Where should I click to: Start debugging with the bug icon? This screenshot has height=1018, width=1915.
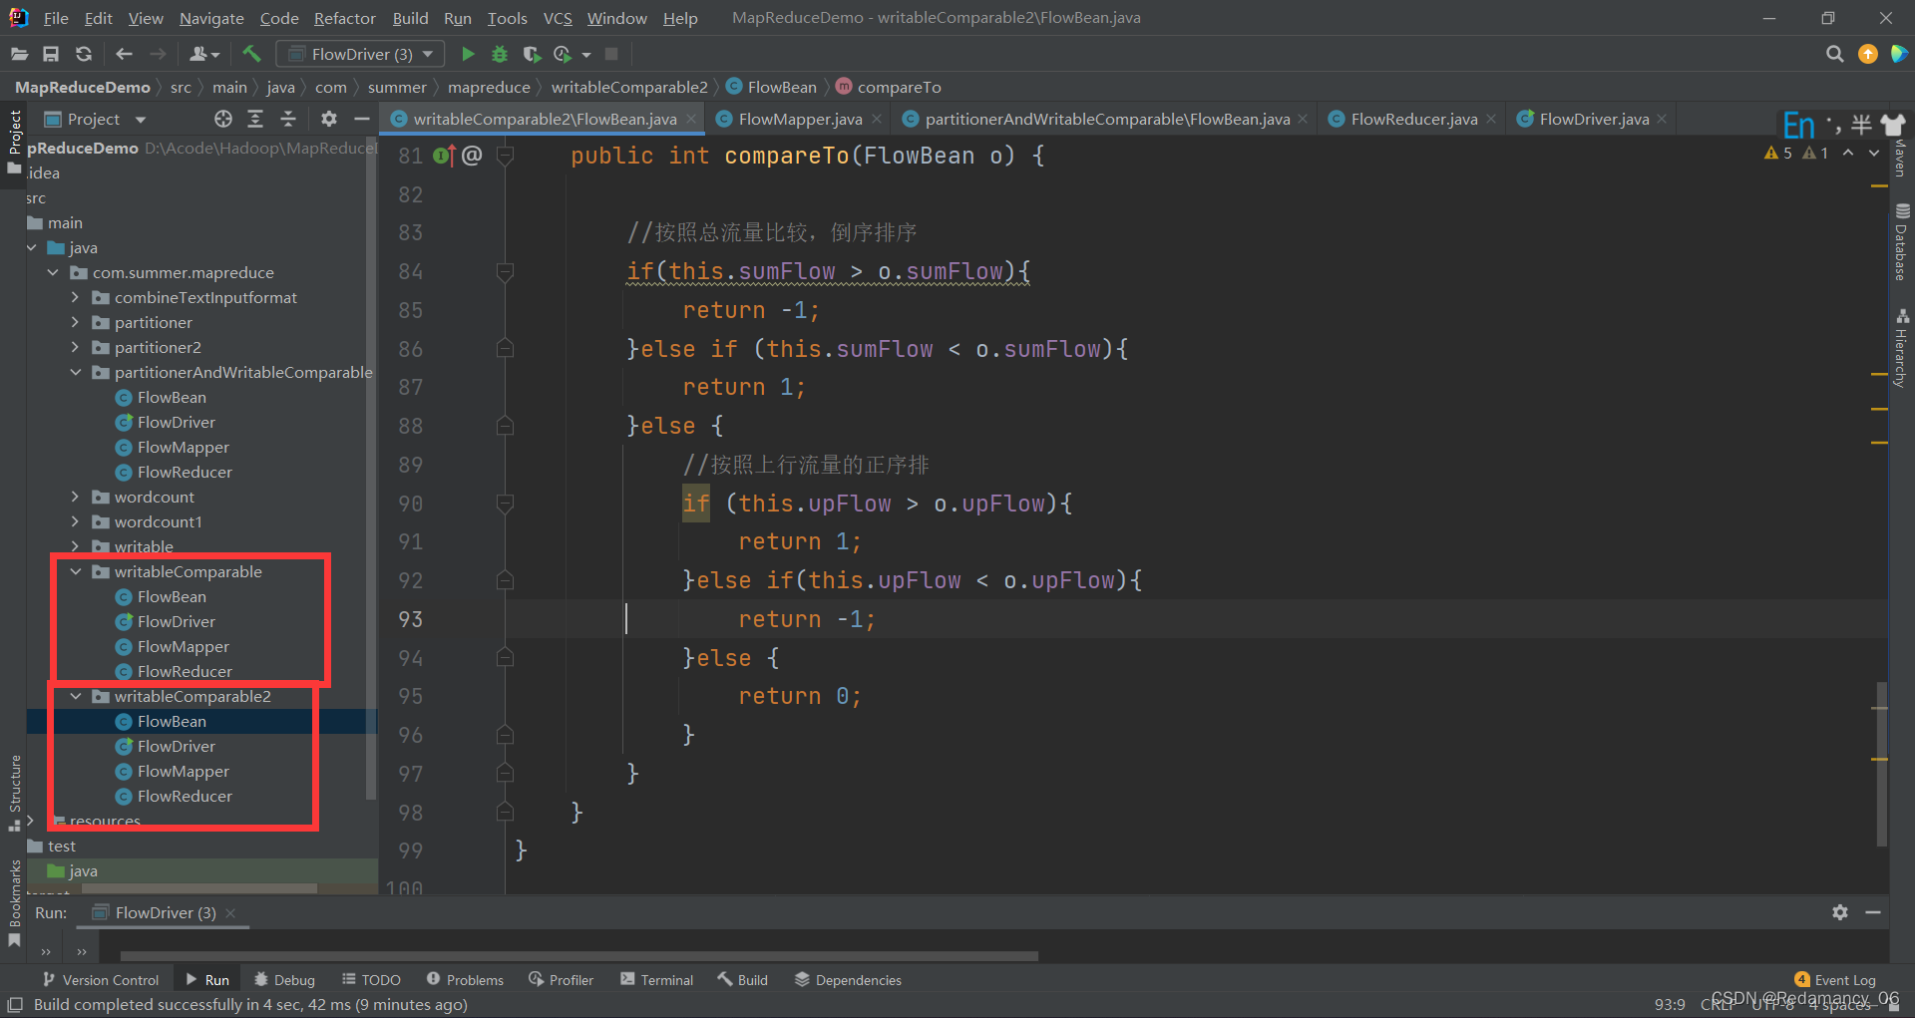click(500, 54)
